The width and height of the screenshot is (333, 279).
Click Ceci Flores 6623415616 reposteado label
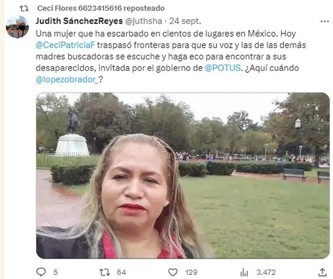click(101, 8)
